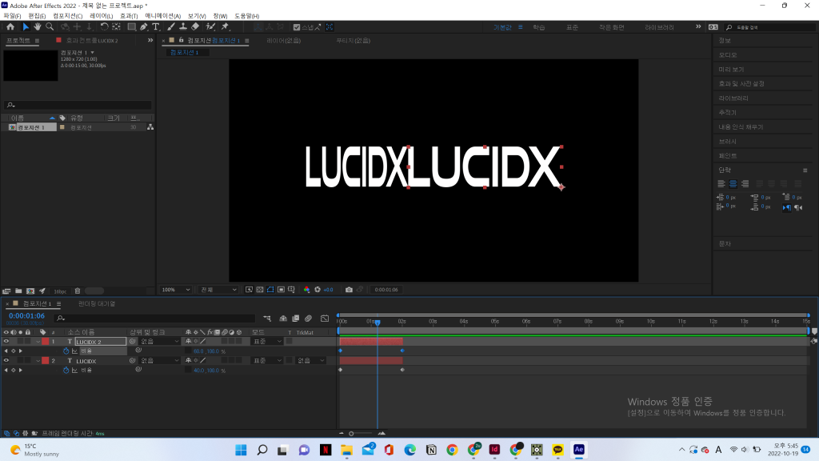
Task: Click the motion blur enable icon in timeline
Action: [308, 319]
